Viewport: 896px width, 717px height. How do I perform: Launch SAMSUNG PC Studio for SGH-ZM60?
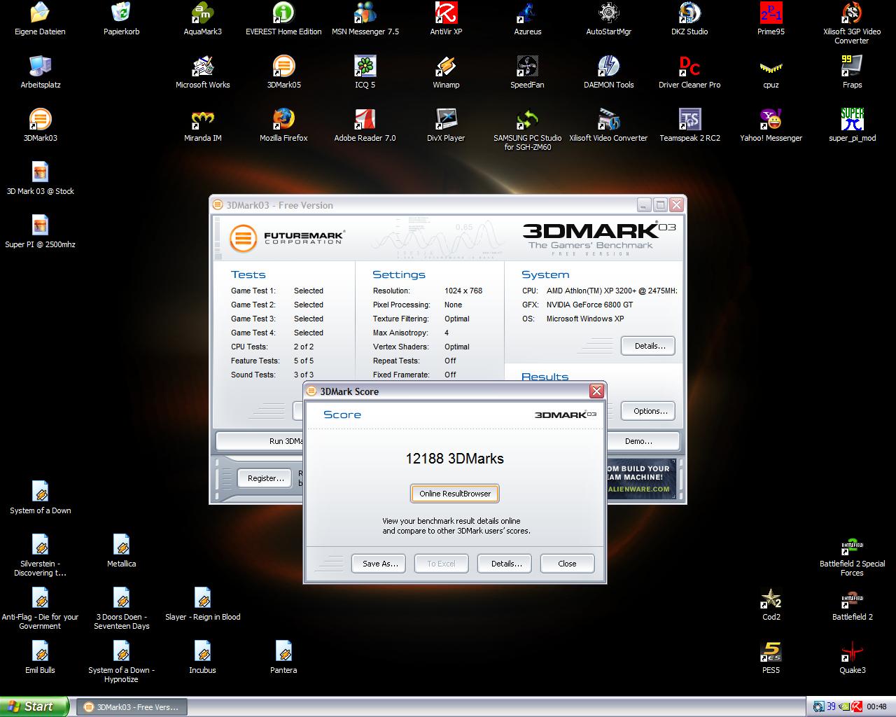click(x=527, y=130)
